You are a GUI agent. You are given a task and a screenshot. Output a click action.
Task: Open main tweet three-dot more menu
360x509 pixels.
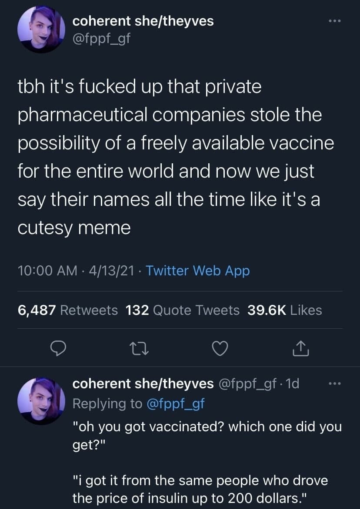pyautogui.click(x=334, y=22)
